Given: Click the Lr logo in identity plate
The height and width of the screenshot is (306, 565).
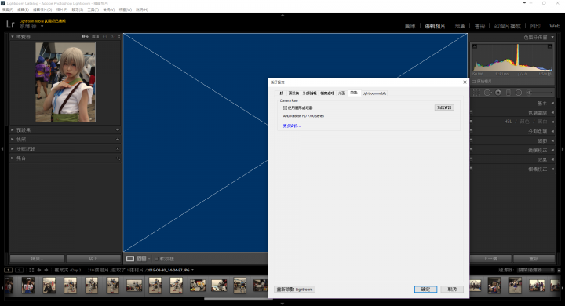Looking at the screenshot, I should point(10,24).
